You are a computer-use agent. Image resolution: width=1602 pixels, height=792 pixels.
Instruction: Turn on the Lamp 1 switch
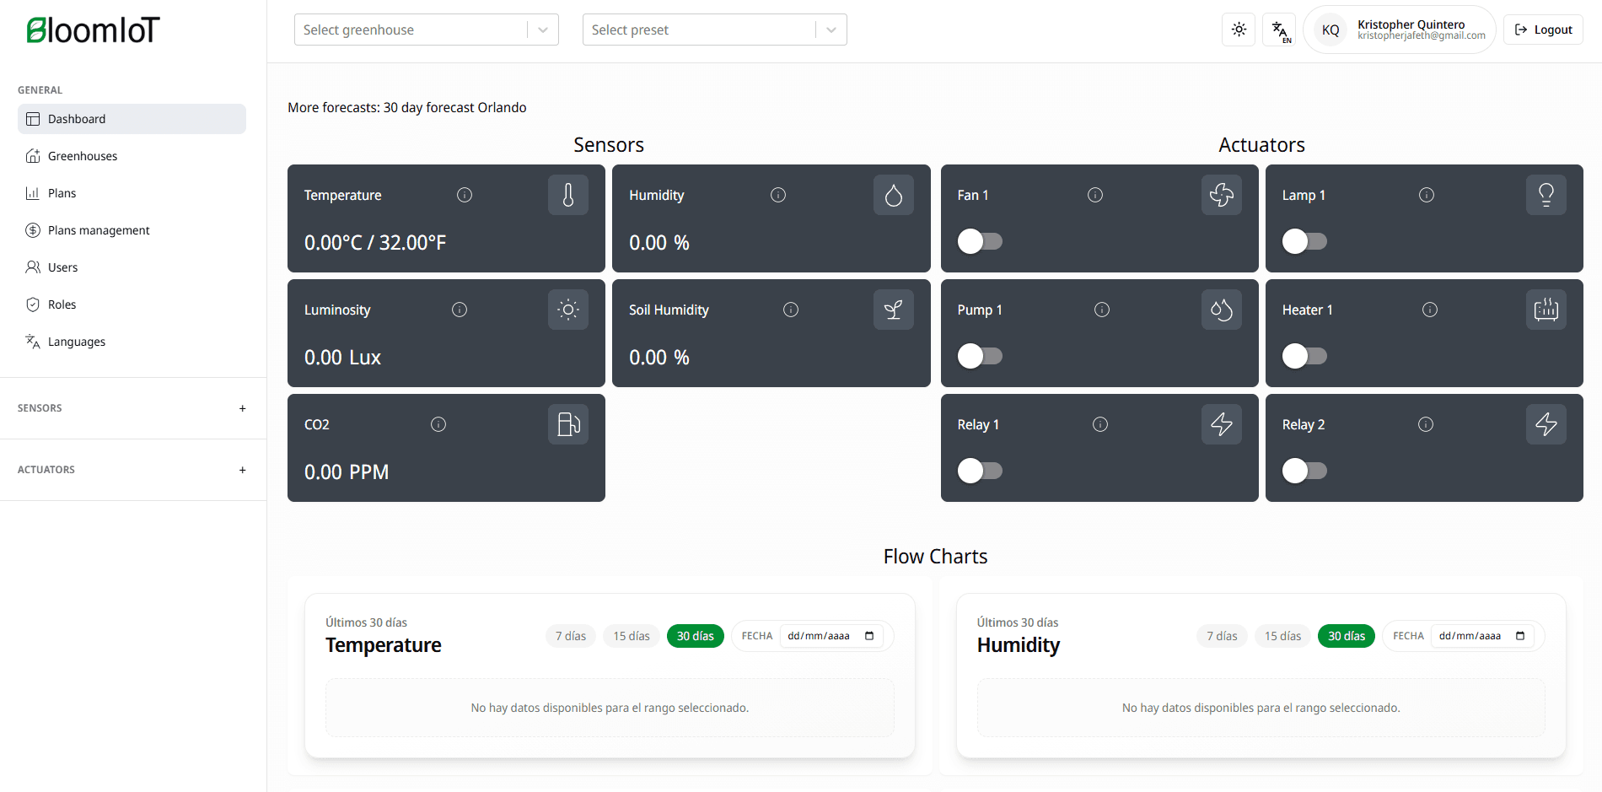coord(1304,241)
